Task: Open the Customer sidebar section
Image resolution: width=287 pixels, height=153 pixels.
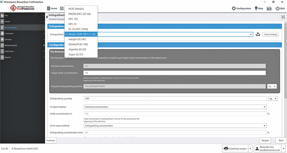Action: tap(23, 34)
